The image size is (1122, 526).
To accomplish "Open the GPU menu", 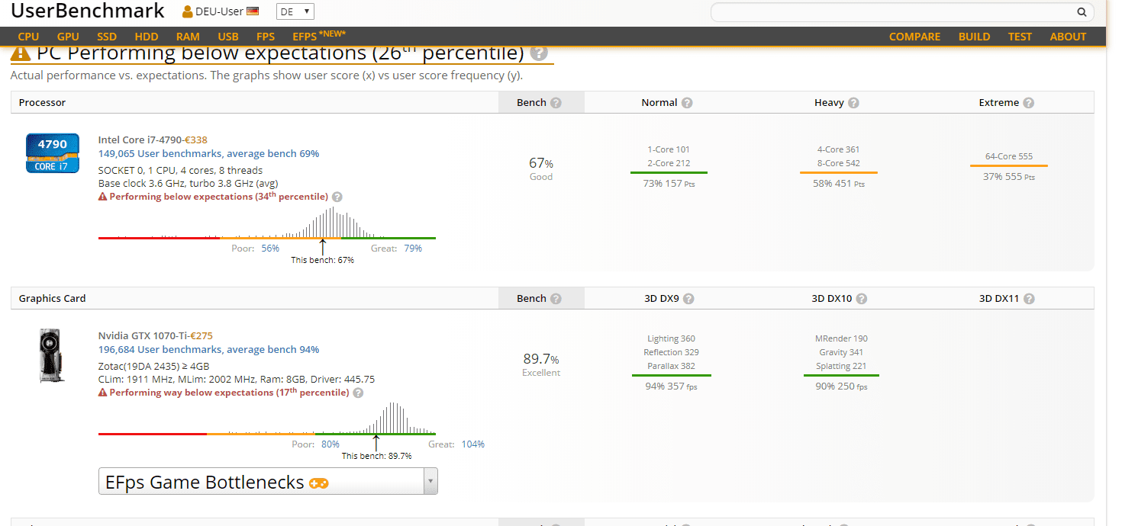I will click(x=68, y=37).
